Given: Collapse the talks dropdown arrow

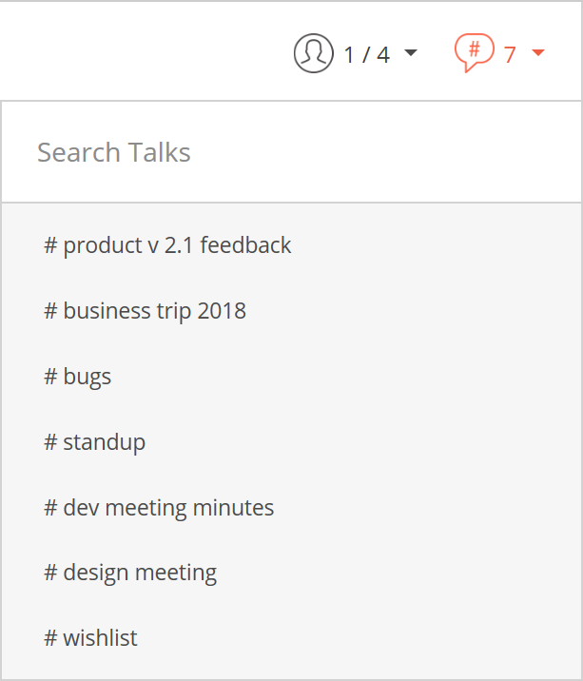Looking at the screenshot, I should pos(538,52).
